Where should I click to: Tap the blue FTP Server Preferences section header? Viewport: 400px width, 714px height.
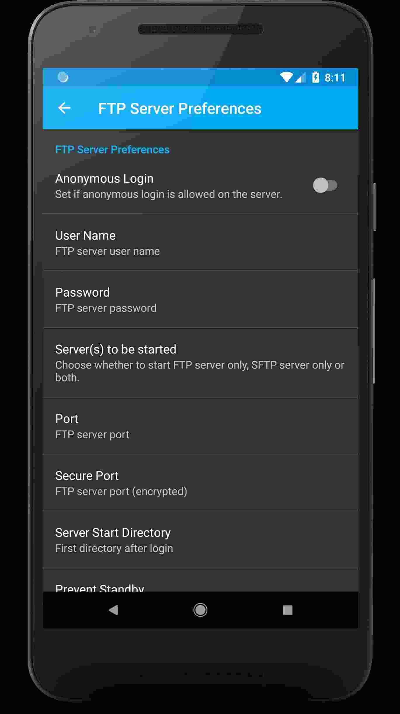point(112,149)
